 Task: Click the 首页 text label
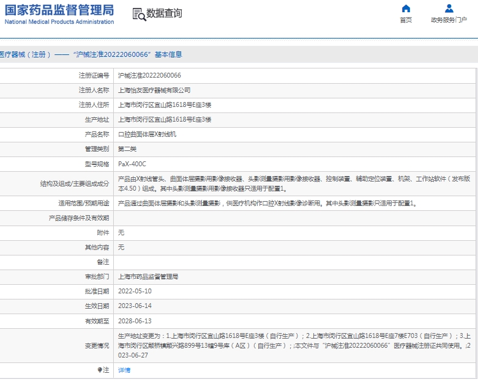406,20
